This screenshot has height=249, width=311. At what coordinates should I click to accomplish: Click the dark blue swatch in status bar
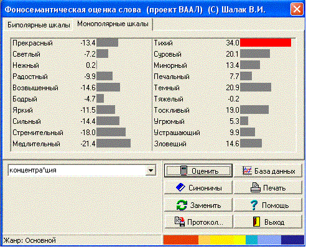coord(292,240)
